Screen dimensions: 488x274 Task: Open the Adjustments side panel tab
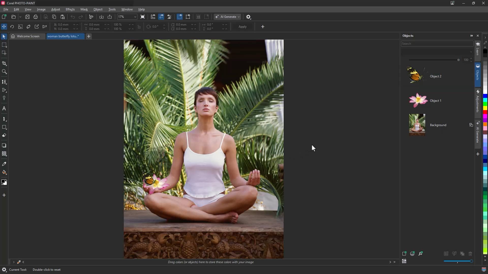[478, 101]
